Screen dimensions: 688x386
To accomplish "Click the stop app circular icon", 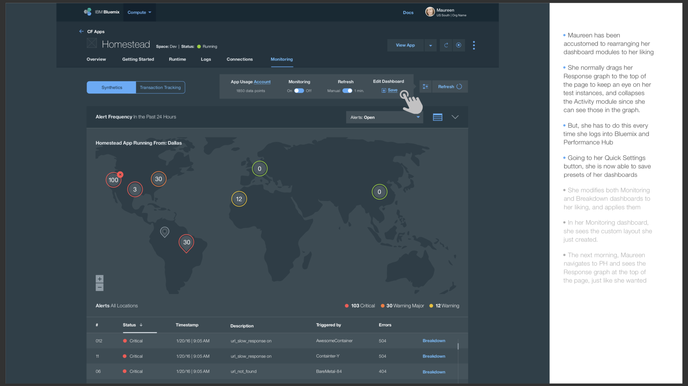I will (x=458, y=45).
